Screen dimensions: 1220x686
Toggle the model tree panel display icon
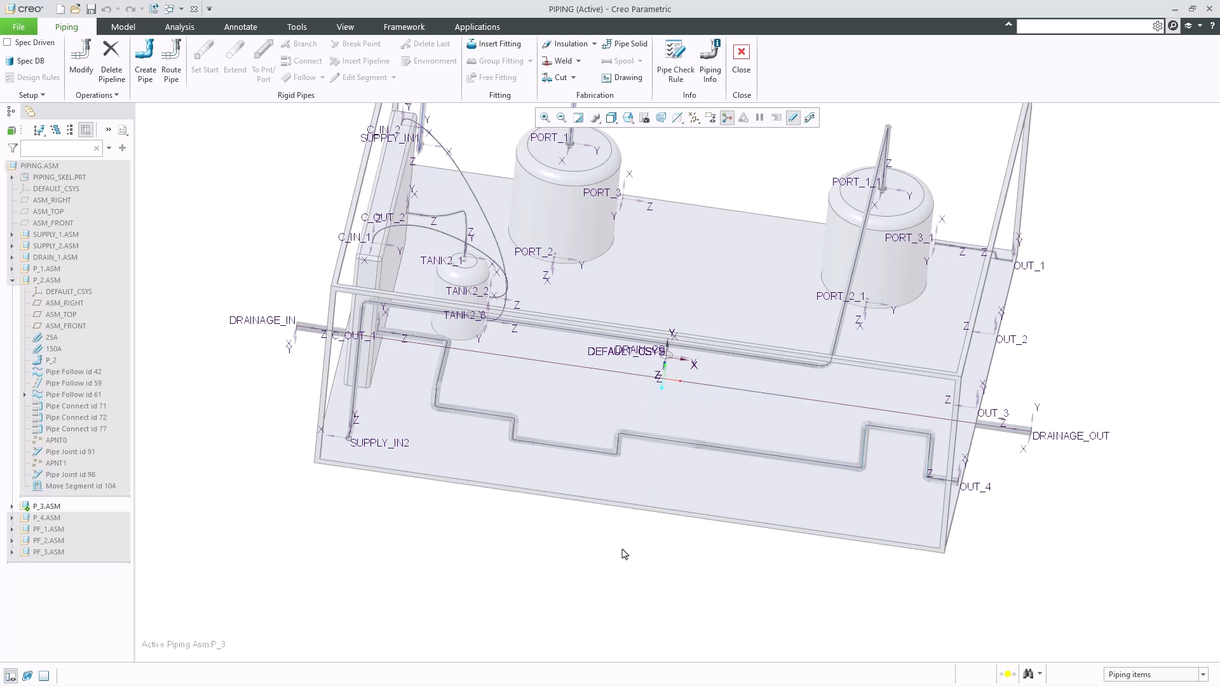pos(11,675)
